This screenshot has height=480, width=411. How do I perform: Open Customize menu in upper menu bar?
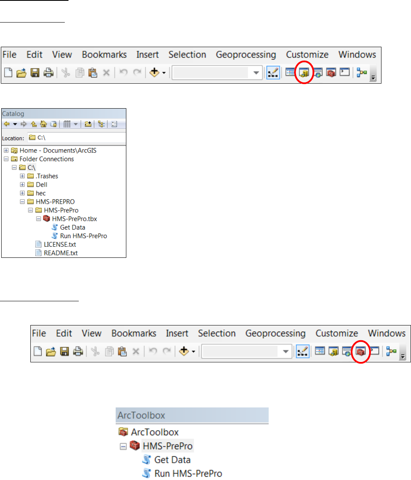pyautogui.click(x=307, y=55)
